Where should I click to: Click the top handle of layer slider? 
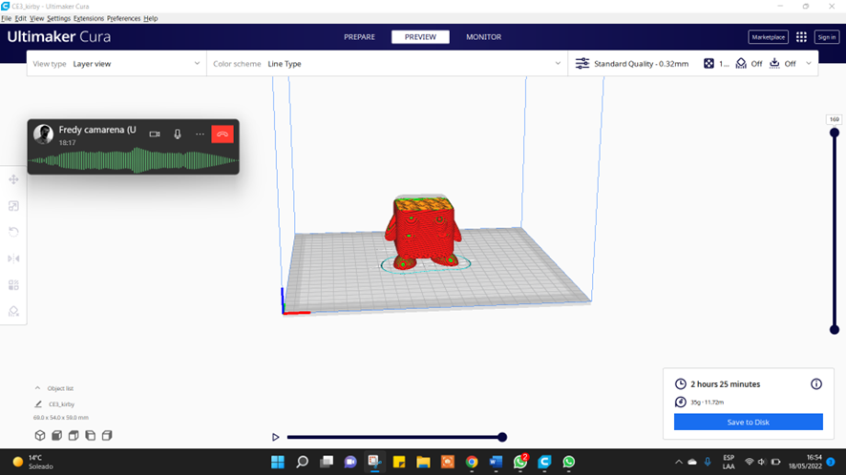point(835,132)
